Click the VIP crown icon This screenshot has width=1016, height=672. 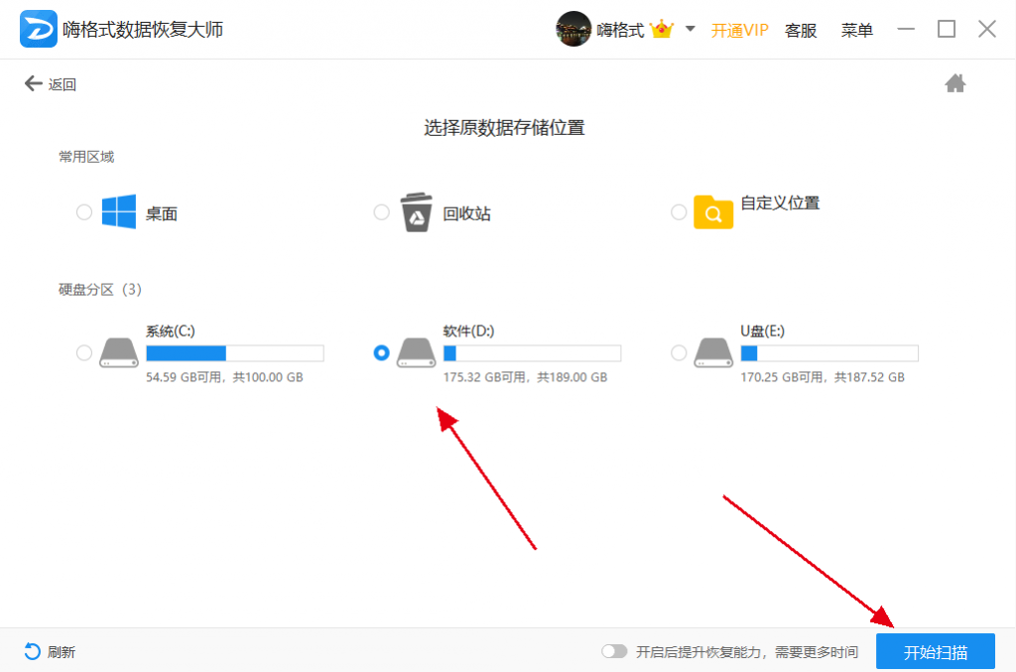click(x=662, y=29)
